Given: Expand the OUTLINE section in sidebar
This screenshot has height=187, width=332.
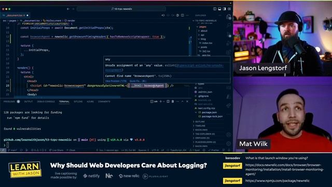Looking at the screenshot, I should [x=199, y=122].
